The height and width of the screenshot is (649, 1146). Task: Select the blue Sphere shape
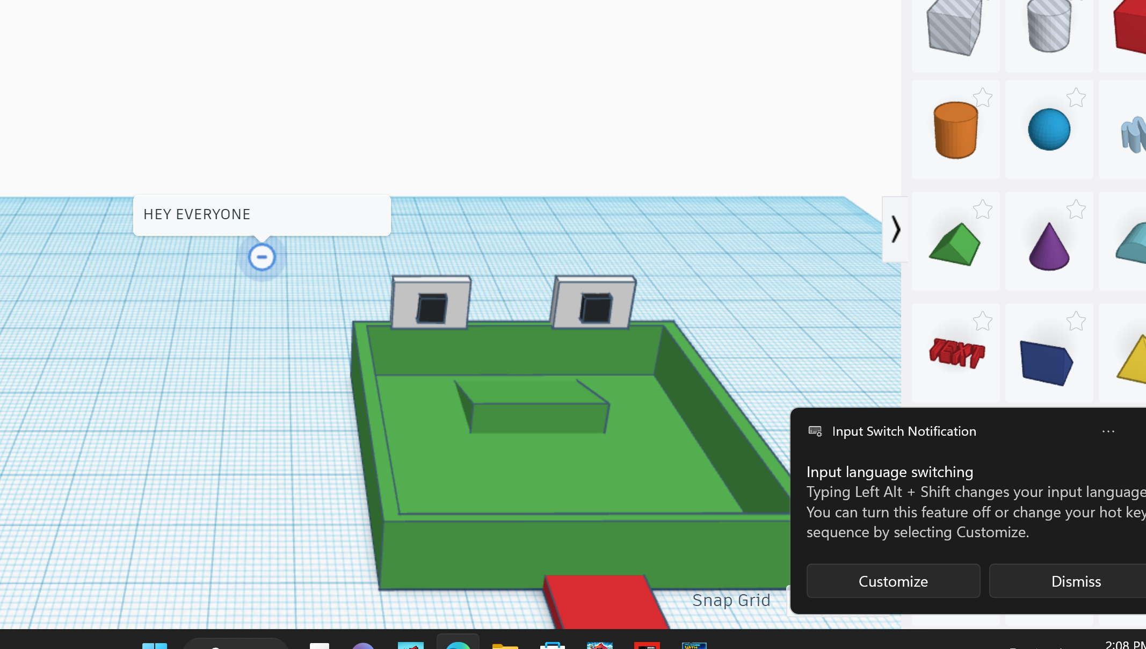(1048, 129)
